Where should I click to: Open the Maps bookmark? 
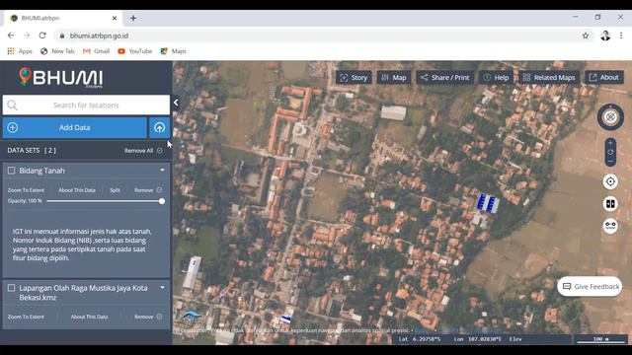(x=174, y=51)
